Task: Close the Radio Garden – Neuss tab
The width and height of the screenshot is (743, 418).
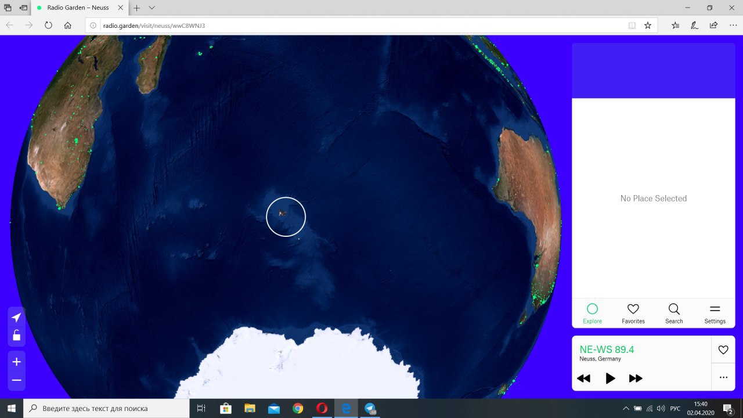Action: pyautogui.click(x=122, y=8)
